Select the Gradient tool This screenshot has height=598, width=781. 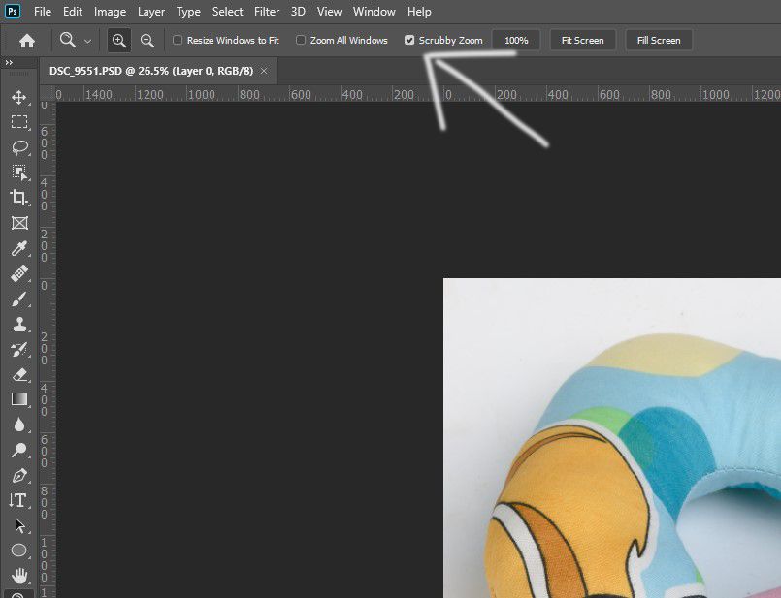(x=19, y=399)
